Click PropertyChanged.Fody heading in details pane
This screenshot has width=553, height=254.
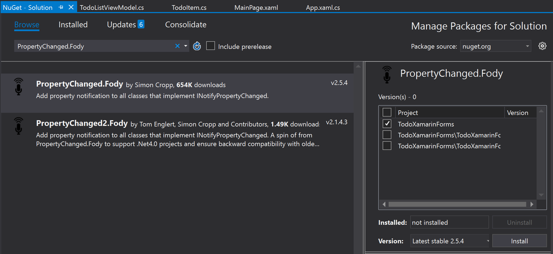pos(452,73)
